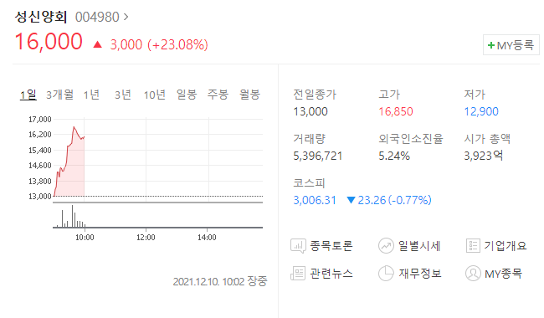544x318 pixels.
Task: Click the volume value 5,396,721
Action: 318,156
